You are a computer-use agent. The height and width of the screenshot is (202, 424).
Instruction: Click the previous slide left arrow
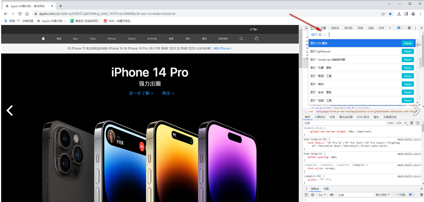coord(10,110)
